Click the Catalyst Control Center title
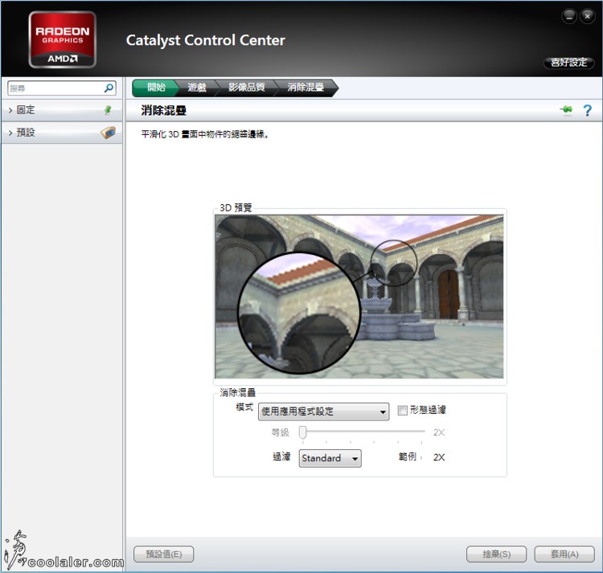This screenshot has height=573, width=603. pos(205,40)
